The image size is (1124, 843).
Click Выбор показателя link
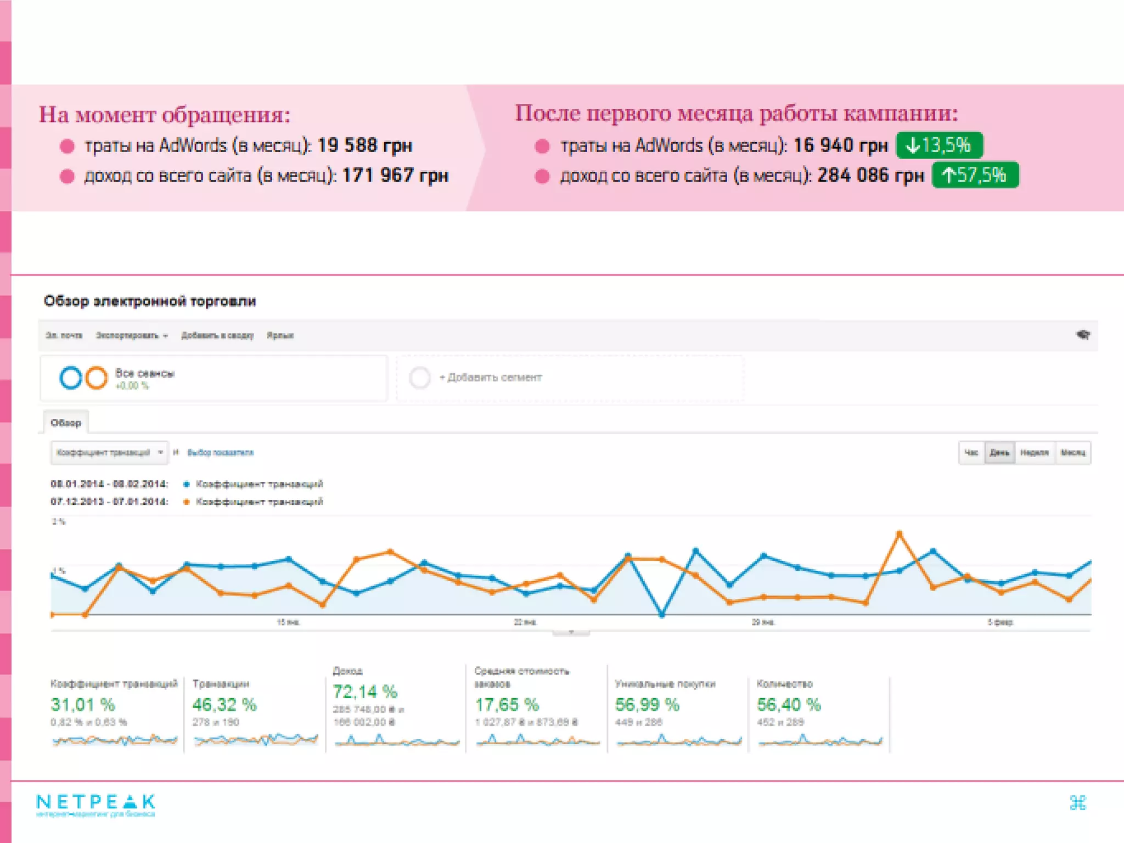[x=221, y=453]
